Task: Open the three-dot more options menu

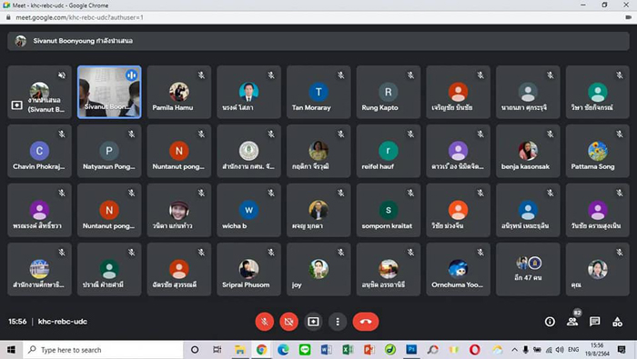Action: pos(338,322)
